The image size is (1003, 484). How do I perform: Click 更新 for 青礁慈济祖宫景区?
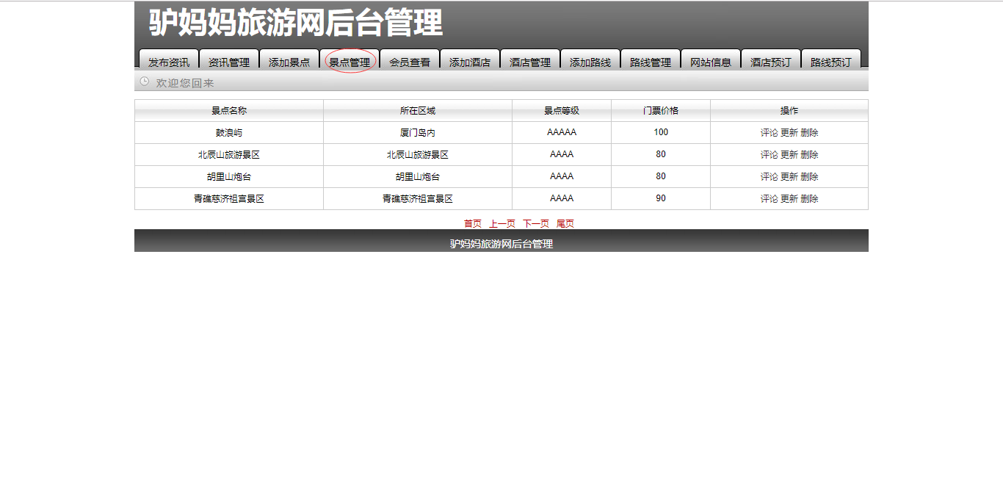tap(789, 199)
